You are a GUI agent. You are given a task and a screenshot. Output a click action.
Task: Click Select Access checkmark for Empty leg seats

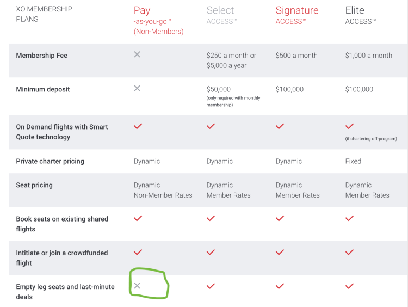click(211, 286)
